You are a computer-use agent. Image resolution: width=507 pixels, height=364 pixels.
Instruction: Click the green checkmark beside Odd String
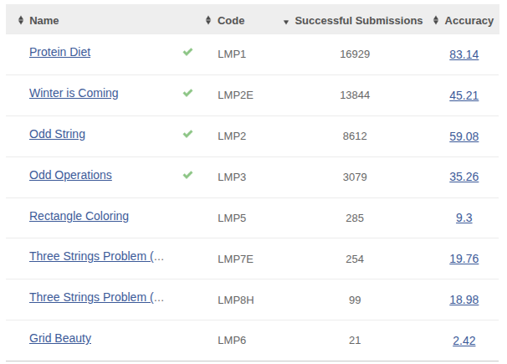(x=187, y=134)
